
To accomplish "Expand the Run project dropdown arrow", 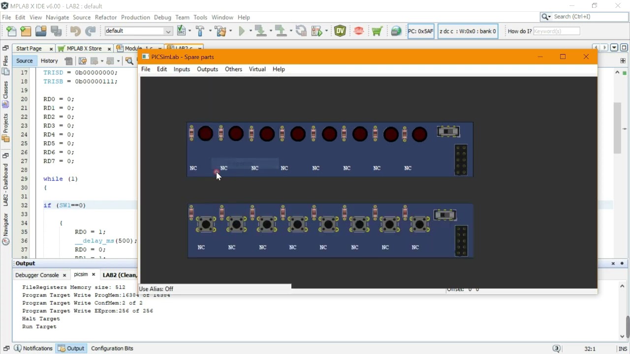I will (x=250, y=31).
